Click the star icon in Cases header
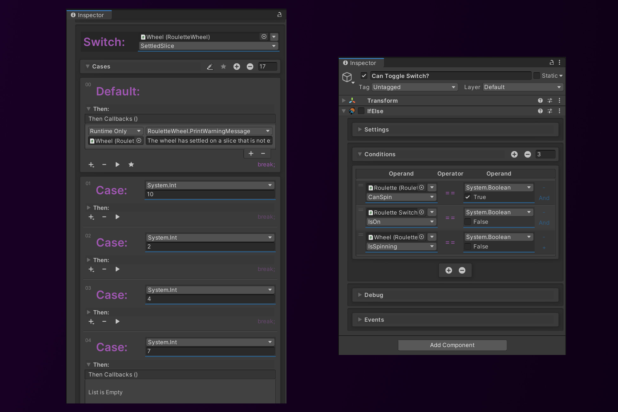 tap(223, 67)
